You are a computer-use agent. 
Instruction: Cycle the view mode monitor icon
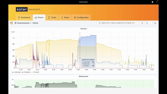[x=155, y=23]
